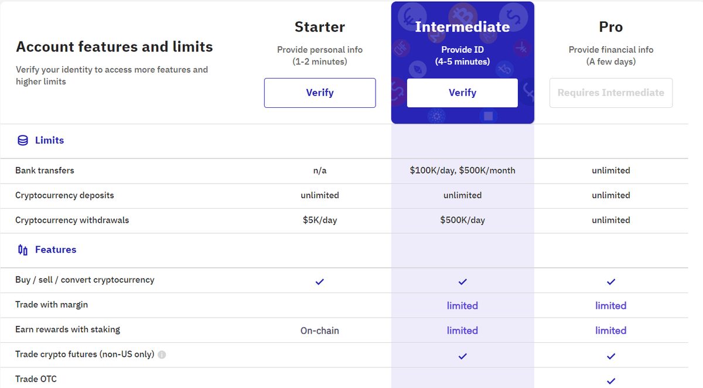
Task: Click the Features candlestick chart icon
Action: tap(23, 250)
